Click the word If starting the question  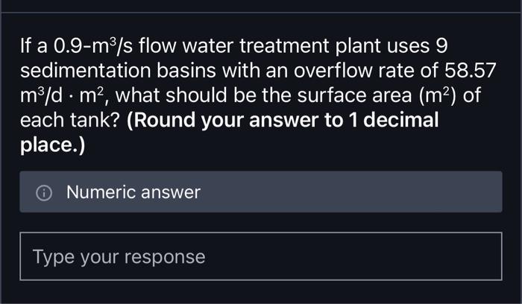pos(26,47)
